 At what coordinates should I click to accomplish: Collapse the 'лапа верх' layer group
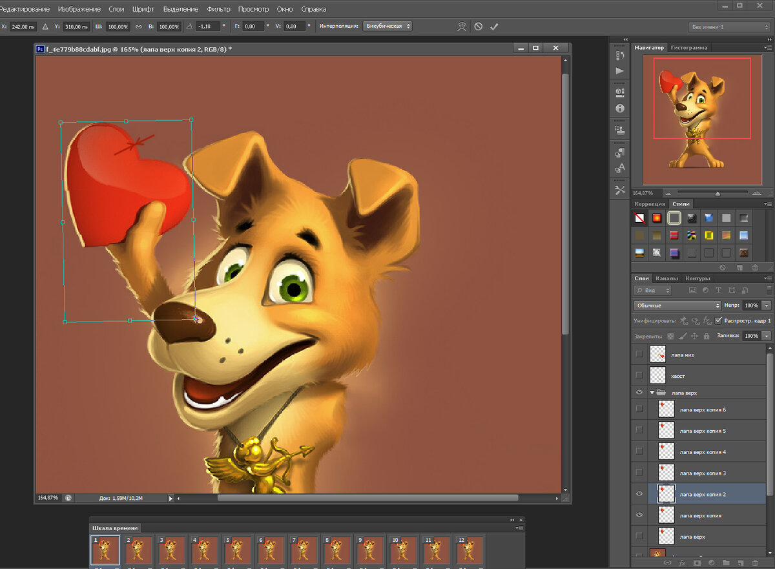click(652, 393)
